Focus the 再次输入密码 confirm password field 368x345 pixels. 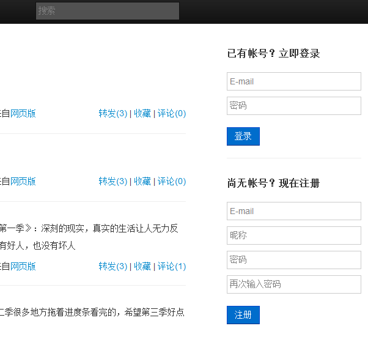pyautogui.click(x=293, y=284)
